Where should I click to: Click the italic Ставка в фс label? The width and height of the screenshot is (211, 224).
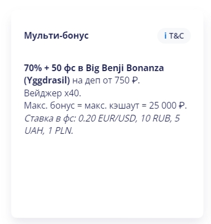(x=50, y=118)
